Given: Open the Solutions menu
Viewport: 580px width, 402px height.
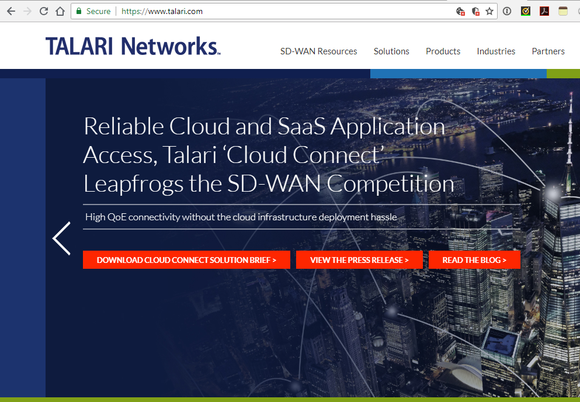Looking at the screenshot, I should click(x=391, y=51).
